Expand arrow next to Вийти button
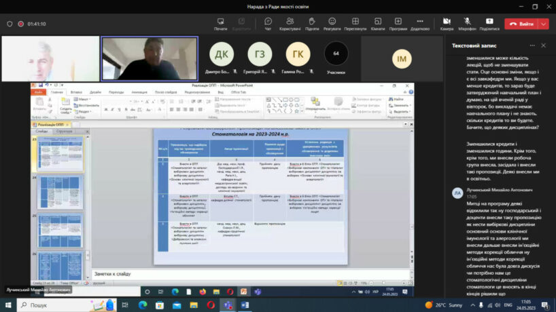Viewport: 556px width, 312px height. (x=544, y=24)
